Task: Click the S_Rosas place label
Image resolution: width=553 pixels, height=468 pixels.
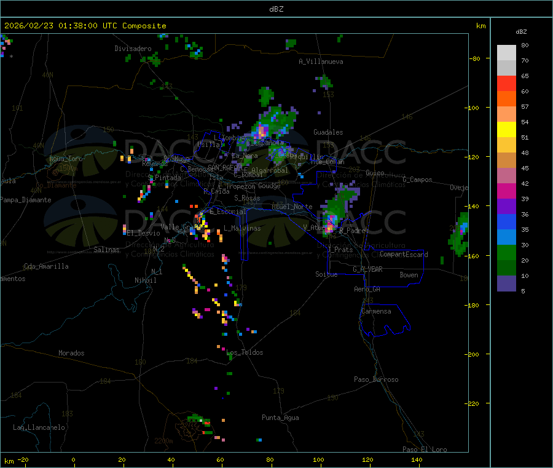Action: [x=247, y=198]
